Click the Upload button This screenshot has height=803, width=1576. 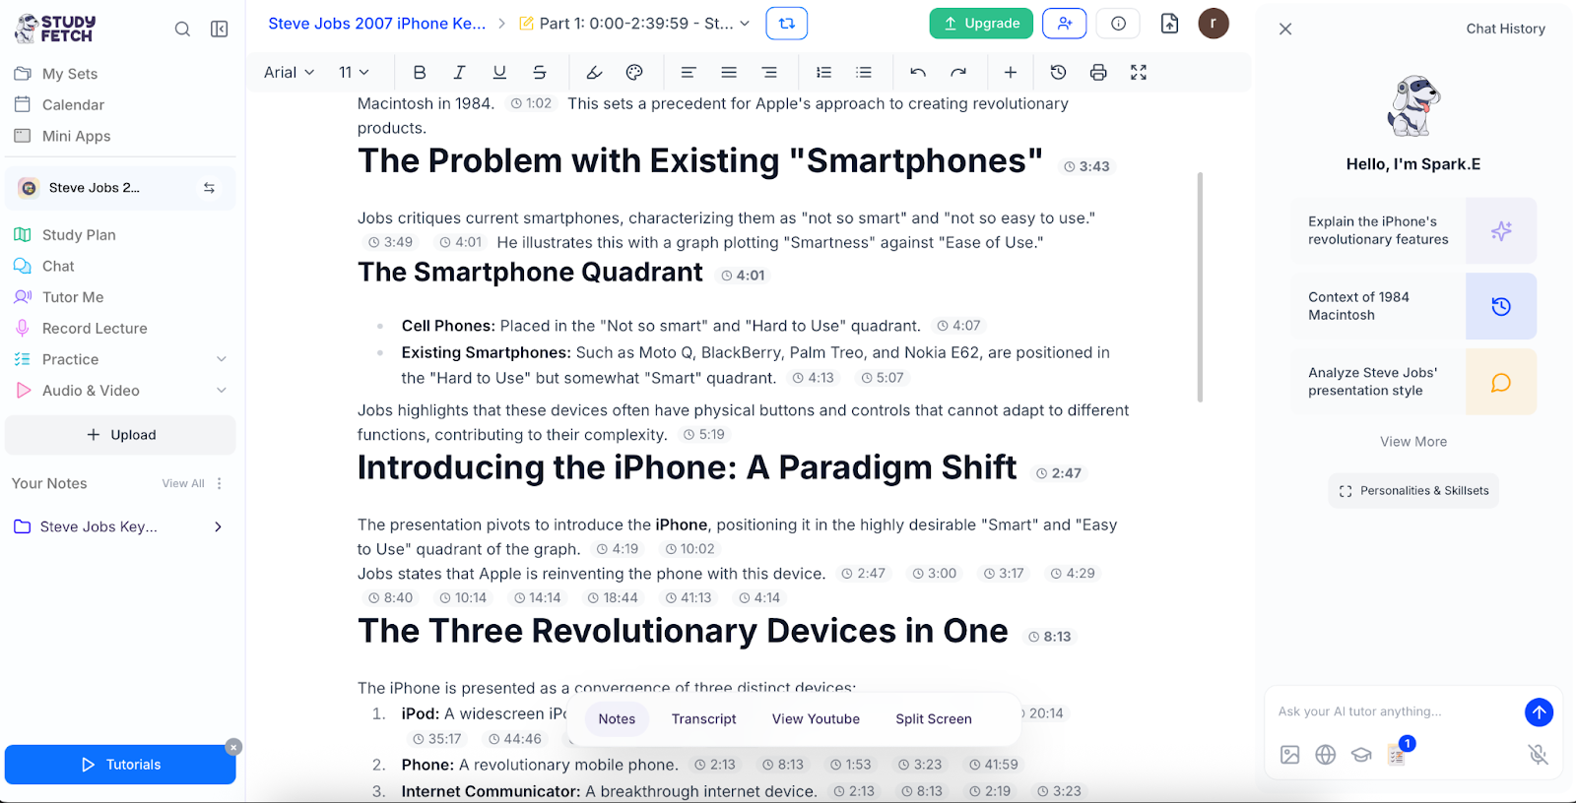(x=120, y=435)
